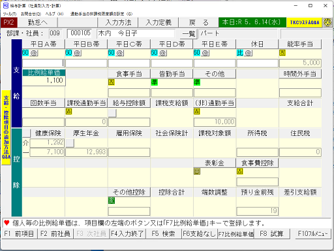Open the ツール(T) menu
This screenshot has height=251, width=334.
(10, 14)
